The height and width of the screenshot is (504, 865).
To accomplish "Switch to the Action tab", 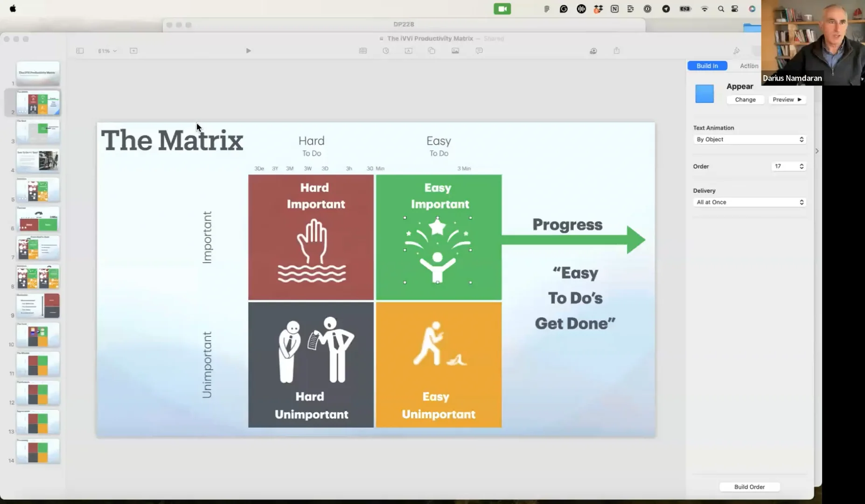I will tap(748, 66).
